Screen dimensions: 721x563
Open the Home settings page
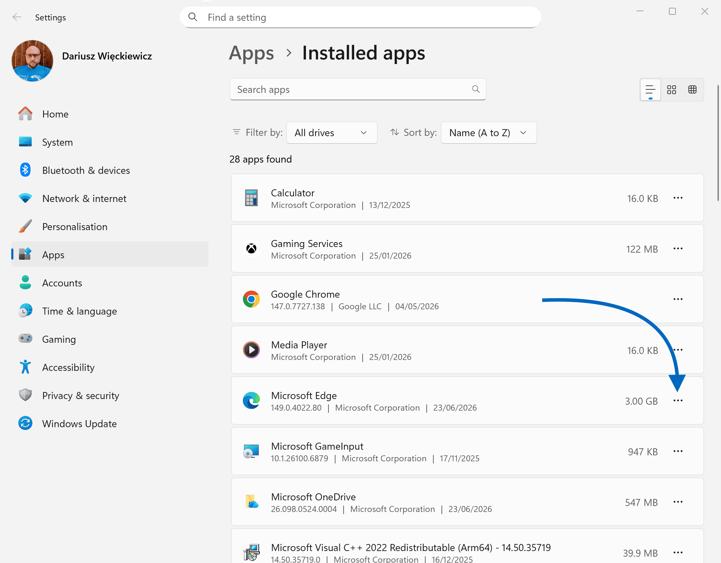tap(110, 114)
